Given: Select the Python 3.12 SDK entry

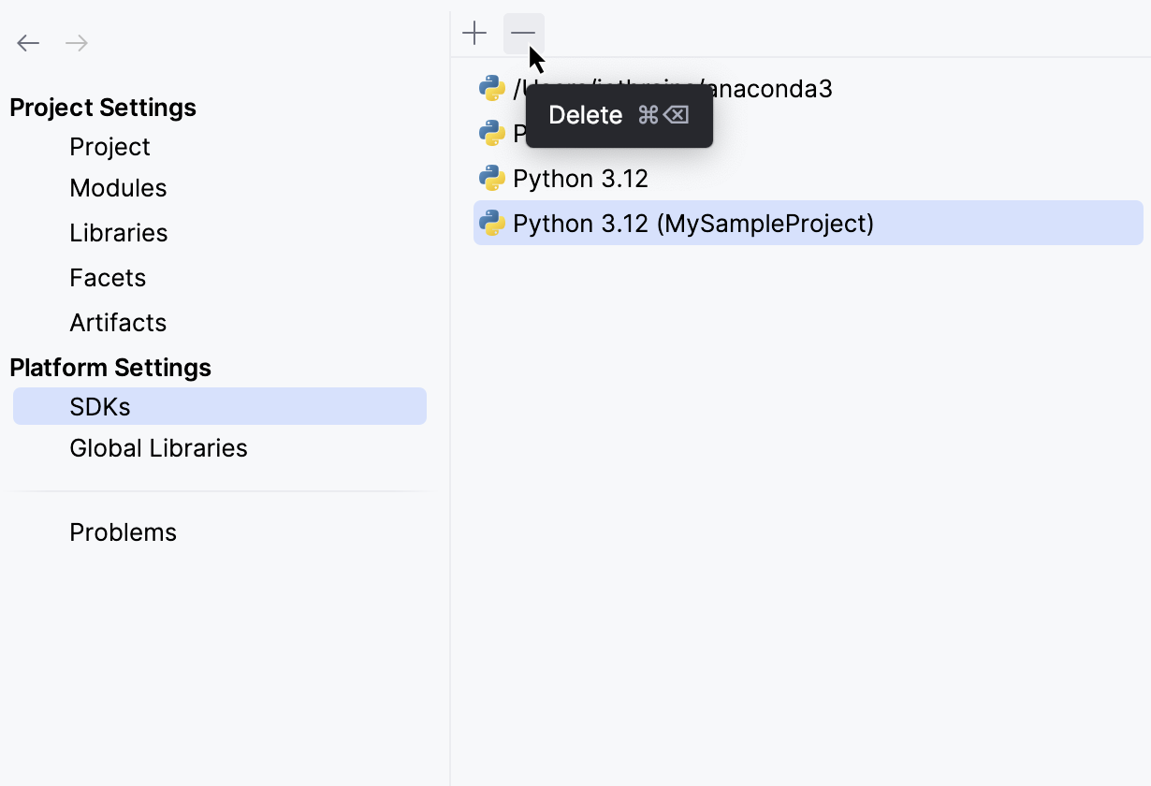Looking at the screenshot, I should [x=580, y=178].
